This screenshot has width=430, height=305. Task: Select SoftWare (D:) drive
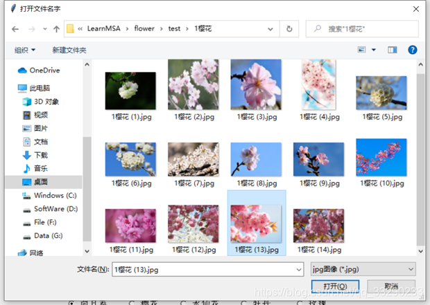tap(50, 209)
